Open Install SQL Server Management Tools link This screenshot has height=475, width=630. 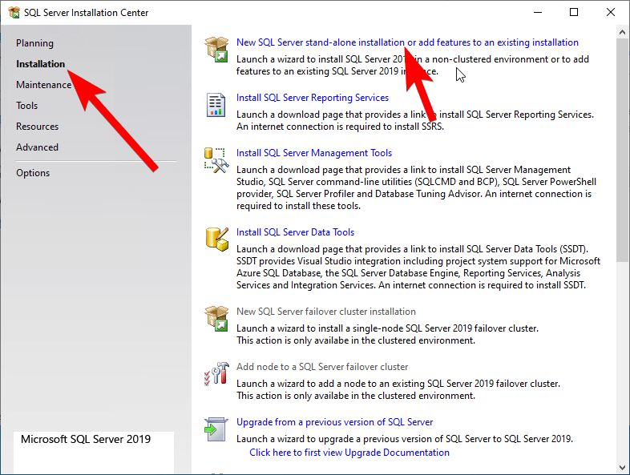click(314, 153)
